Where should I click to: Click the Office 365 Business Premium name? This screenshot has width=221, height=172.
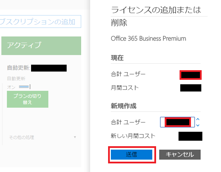[148, 38]
